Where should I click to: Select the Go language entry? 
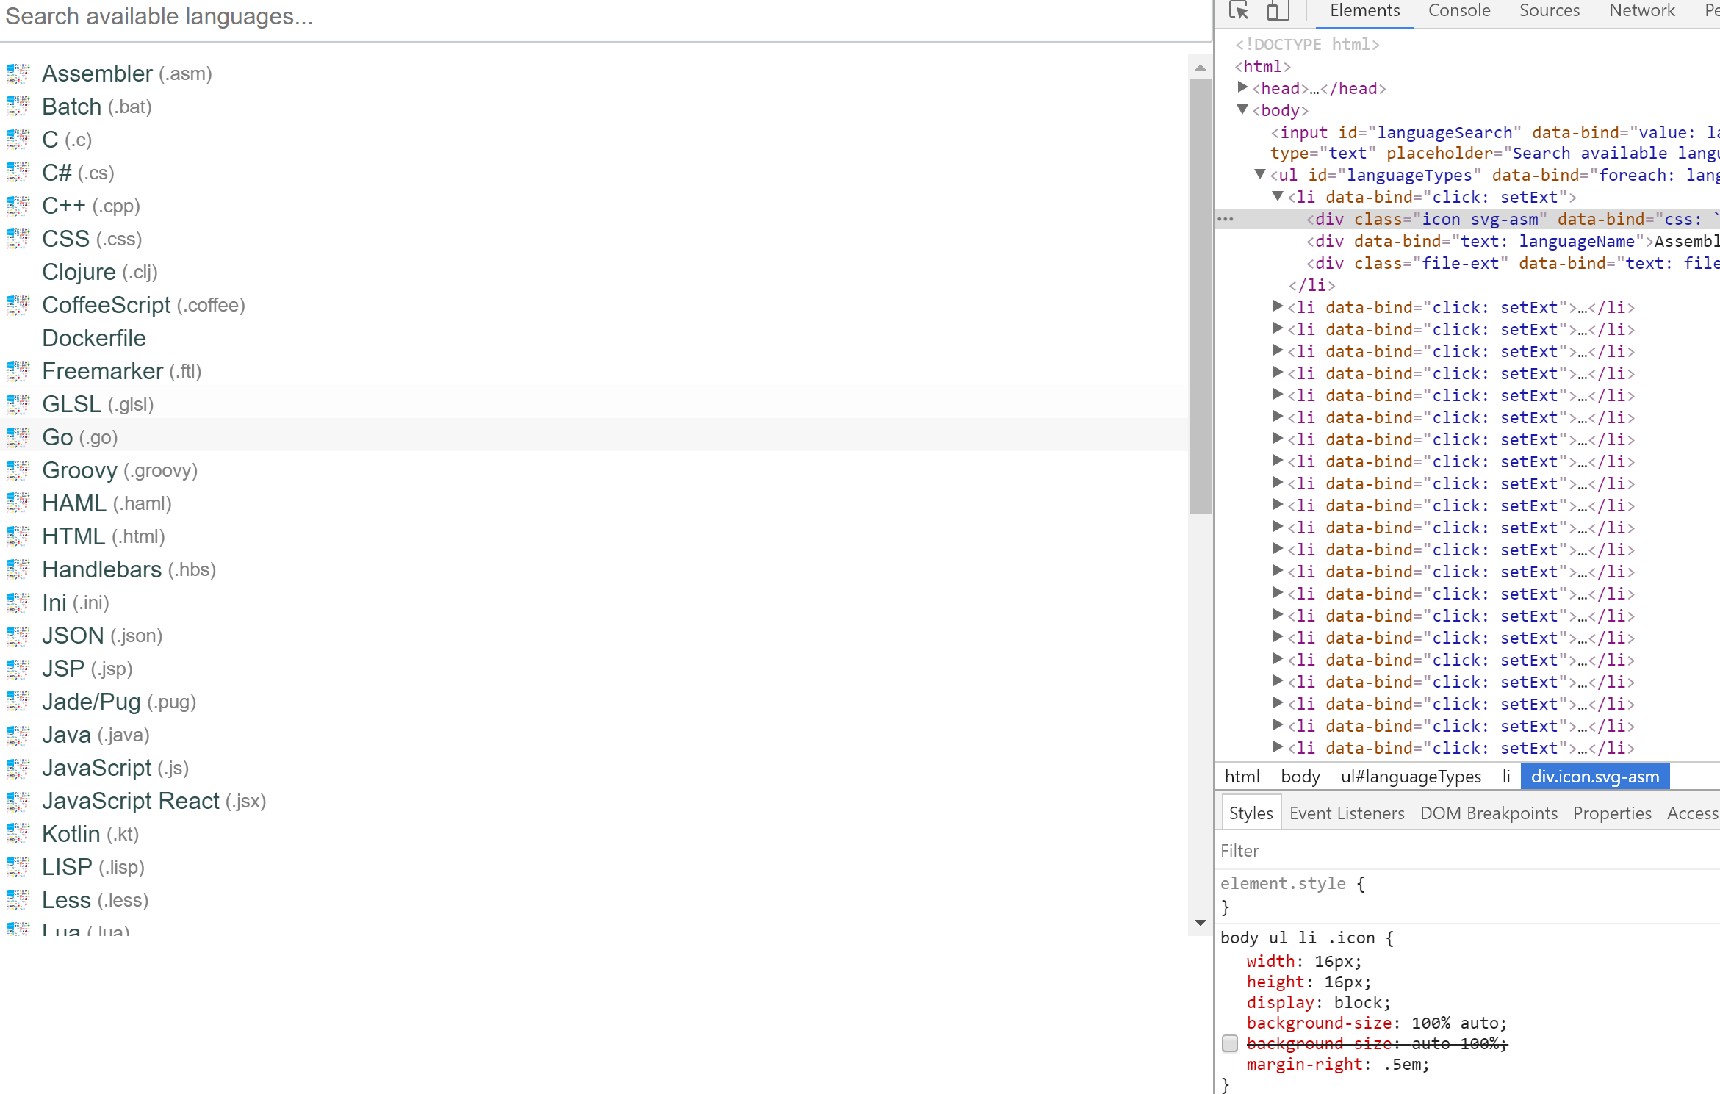click(79, 437)
